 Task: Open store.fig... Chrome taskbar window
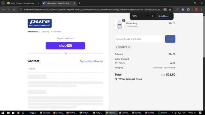click(59, 113)
